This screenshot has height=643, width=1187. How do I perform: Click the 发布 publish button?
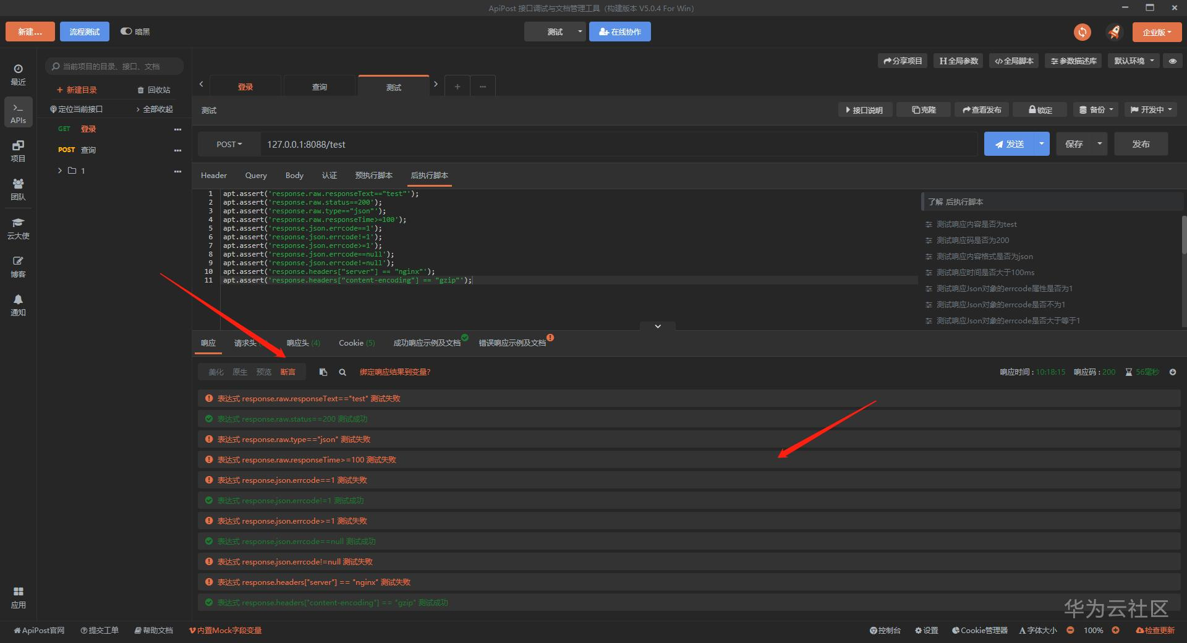click(x=1141, y=144)
